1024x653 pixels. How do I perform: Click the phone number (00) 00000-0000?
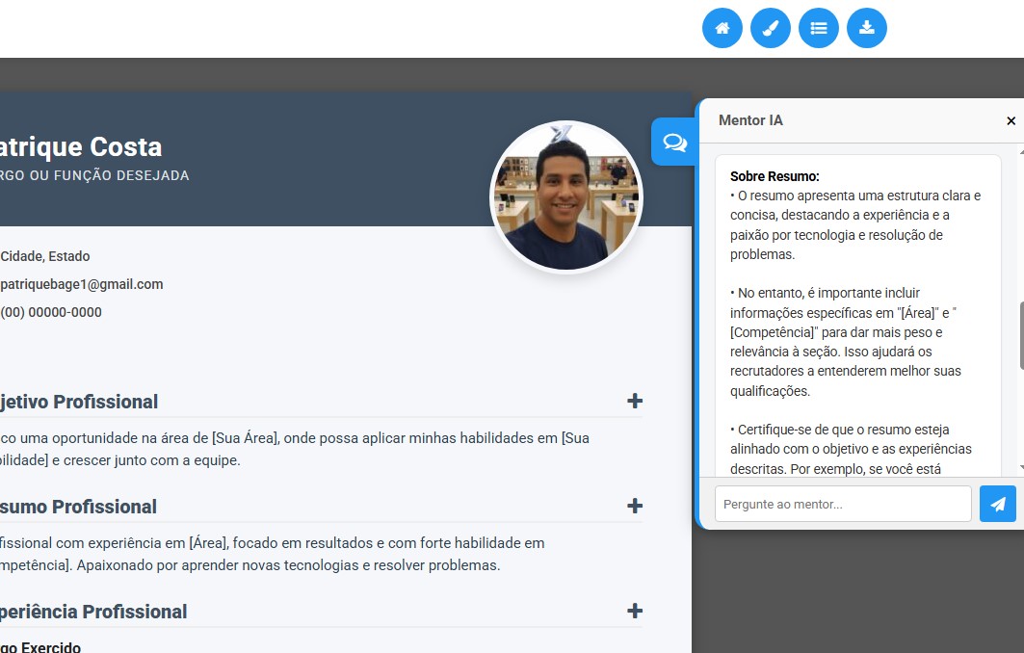tap(51, 312)
